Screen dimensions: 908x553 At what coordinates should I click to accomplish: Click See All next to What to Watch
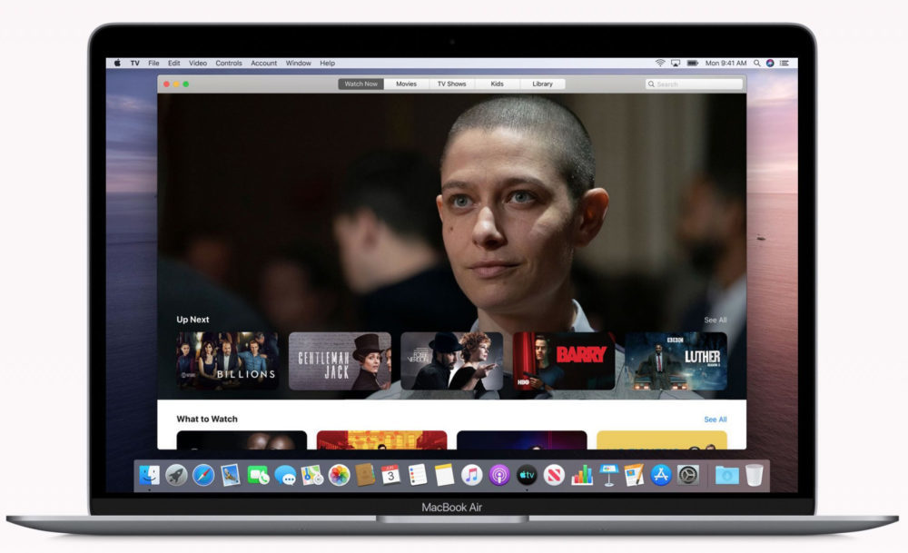[715, 420]
